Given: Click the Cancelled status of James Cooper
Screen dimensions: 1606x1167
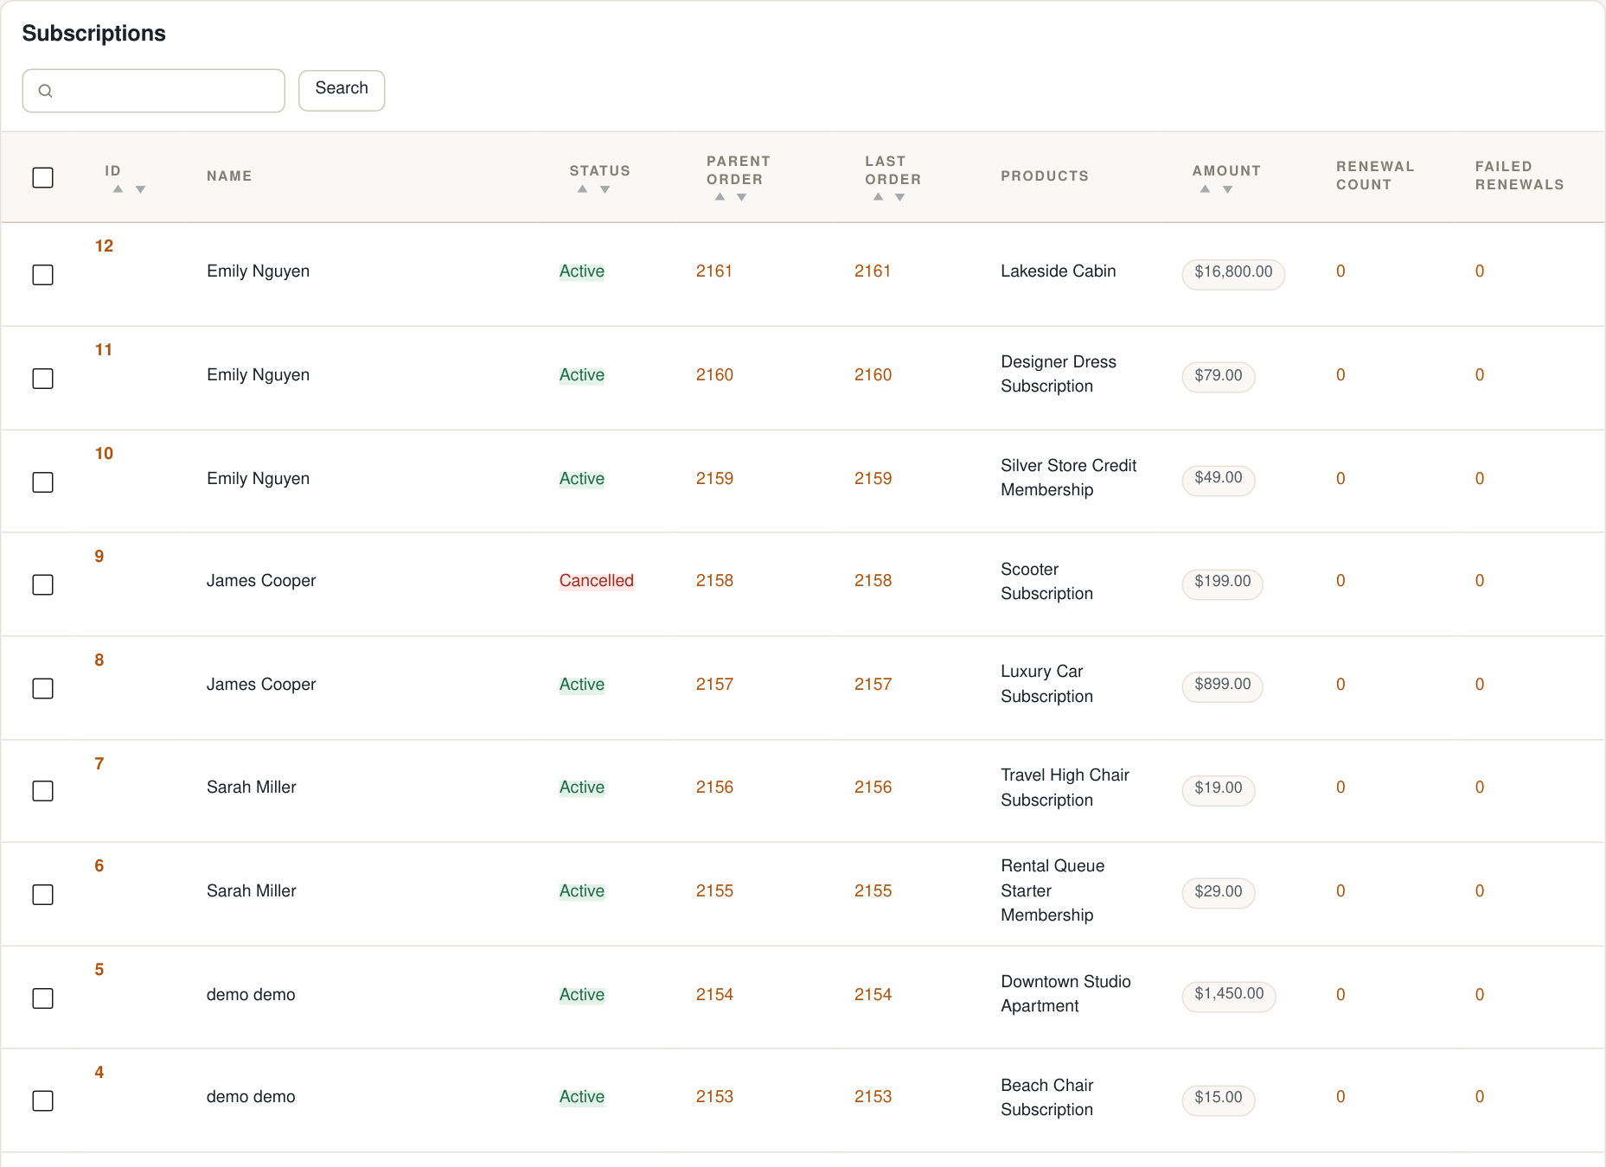Looking at the screenshot, I should point(597,581).
